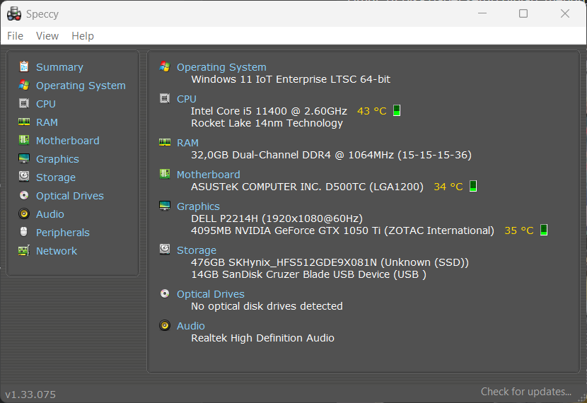Viewport: 587px width, 403px height.
Task: Click the SanDisk Cruzer Blade USB line
Action: click(x=308, y=274)
